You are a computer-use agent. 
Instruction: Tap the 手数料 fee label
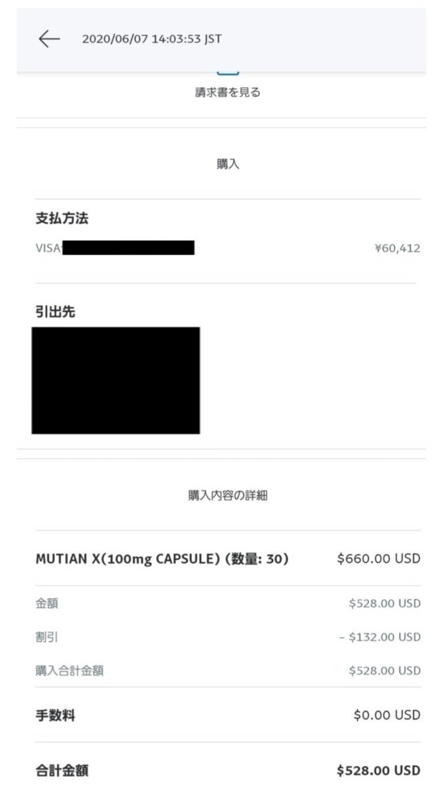tap(55, 715)
